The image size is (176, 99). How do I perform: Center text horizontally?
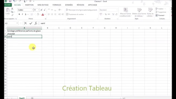(x=52, y=14)
